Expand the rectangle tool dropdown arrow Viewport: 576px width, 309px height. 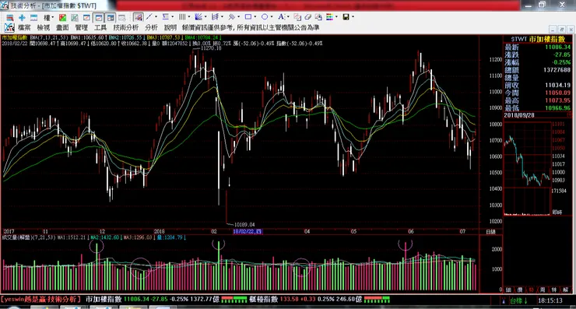coord(255,17)
